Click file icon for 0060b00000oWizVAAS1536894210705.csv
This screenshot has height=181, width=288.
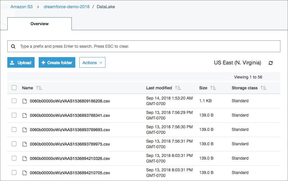[x=25, y=173]
